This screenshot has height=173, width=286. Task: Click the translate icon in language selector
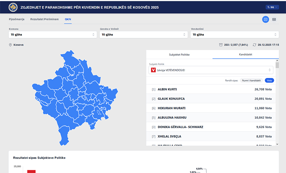click(268, 7)
